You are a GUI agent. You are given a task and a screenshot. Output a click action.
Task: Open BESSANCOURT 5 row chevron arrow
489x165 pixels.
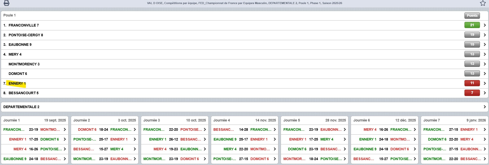[485, 93]
